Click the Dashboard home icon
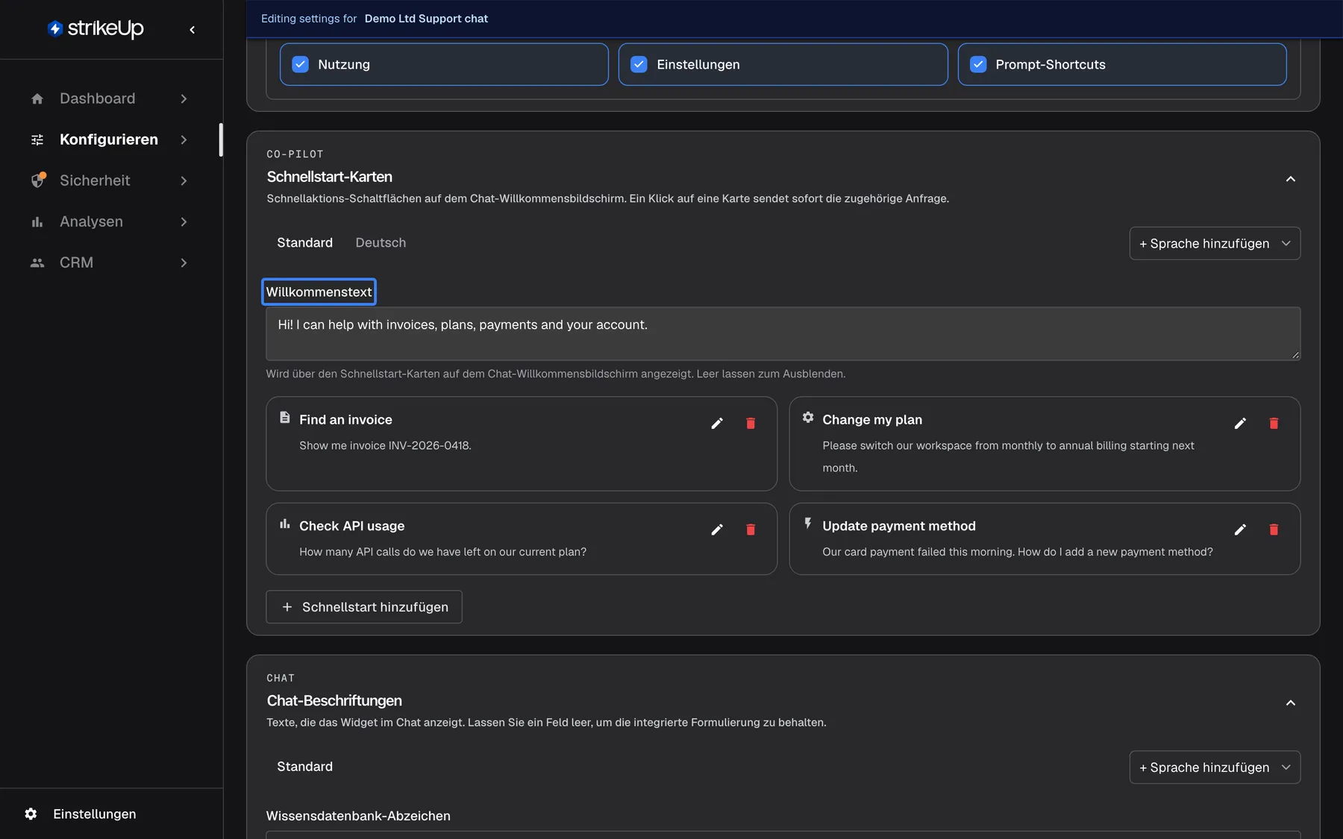Image resolution: width=1343 pixels, height=839 pixels. [37, 99]
